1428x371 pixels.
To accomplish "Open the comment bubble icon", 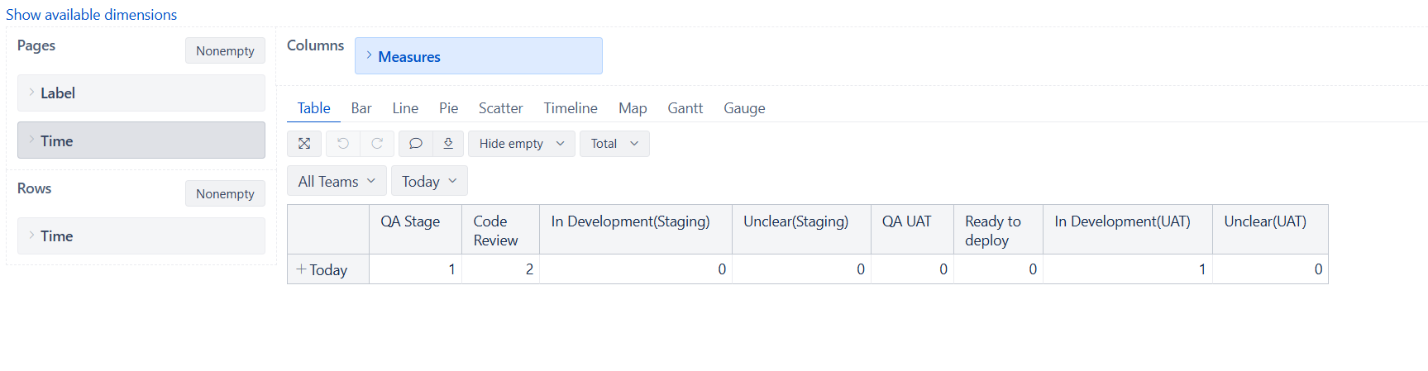I will [416, 144].
